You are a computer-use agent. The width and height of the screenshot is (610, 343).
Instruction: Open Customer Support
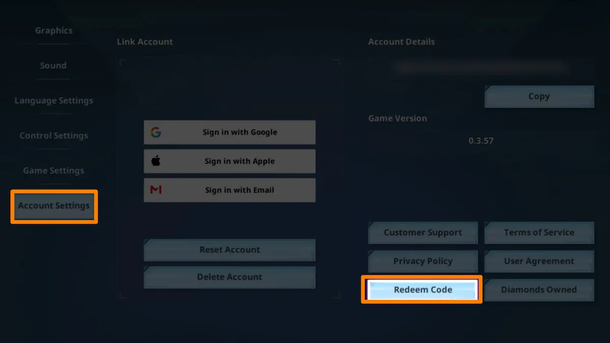422,233
